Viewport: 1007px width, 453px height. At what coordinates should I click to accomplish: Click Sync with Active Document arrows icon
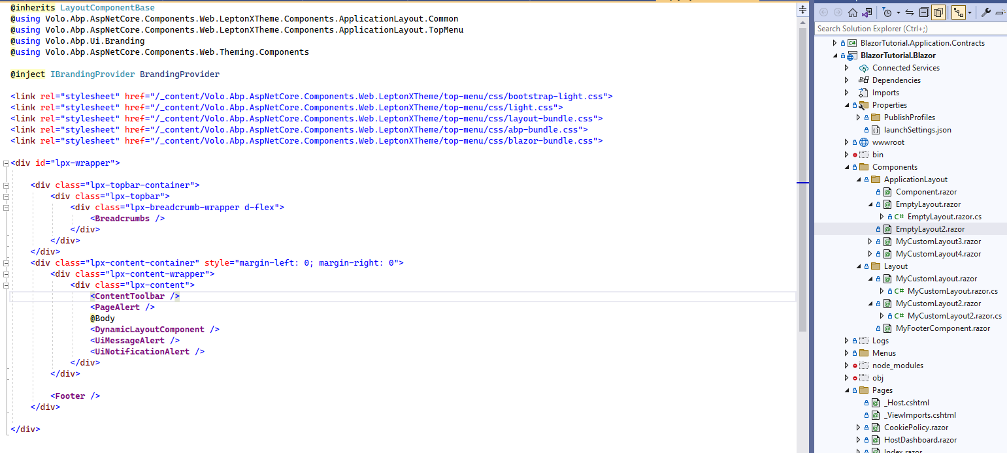(x=910, y=12)
